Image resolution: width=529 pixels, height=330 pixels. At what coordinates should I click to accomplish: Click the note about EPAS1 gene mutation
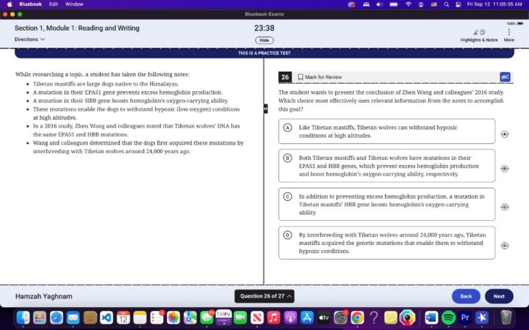tap(128, 92)
